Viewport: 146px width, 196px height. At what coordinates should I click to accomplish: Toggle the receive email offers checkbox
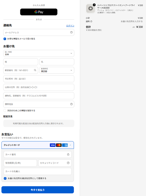(x=5, y=39)
